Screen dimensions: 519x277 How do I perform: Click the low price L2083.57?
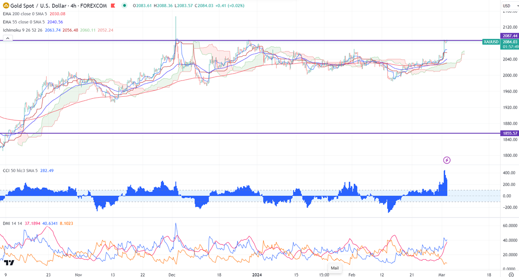click(184, 6)
